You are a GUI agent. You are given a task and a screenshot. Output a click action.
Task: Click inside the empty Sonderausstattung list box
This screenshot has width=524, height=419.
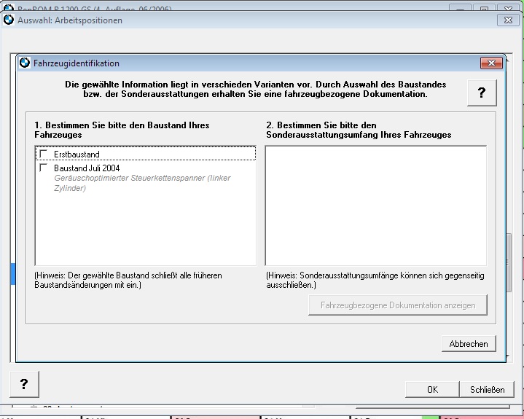[x=375, y=205]
